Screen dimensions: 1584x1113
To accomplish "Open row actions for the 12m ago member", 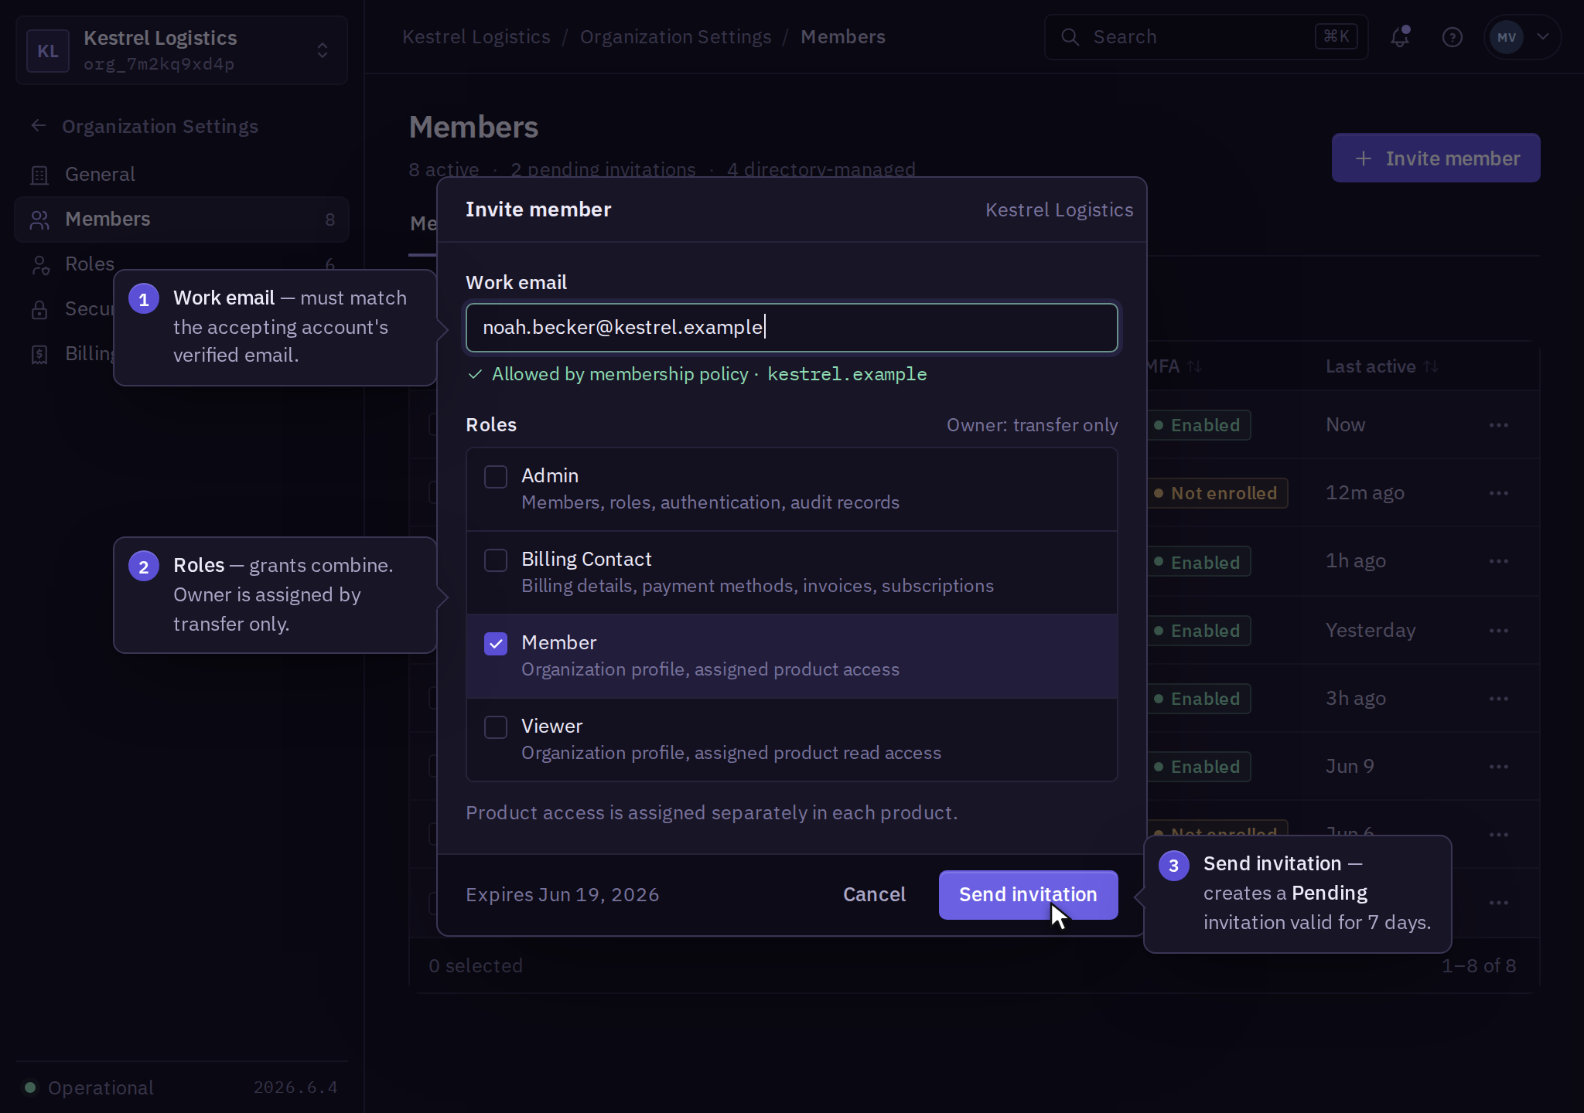I will pyautogui.click(x=1498, y=493).
